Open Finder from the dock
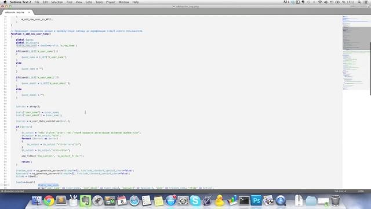Viewport: 371px width, 209px height. 37,200
